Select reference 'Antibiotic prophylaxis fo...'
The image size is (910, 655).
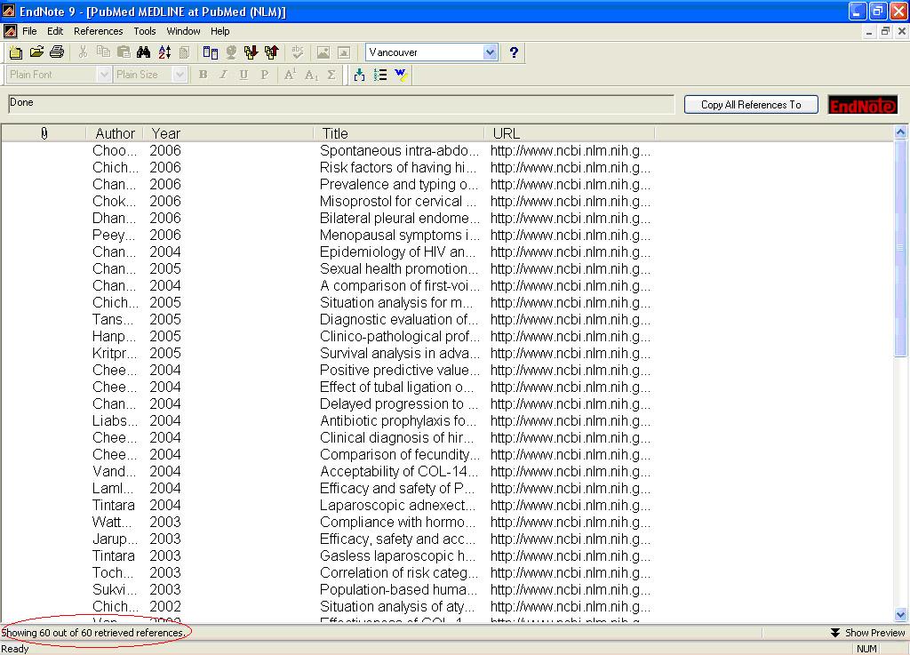(x=397, y=420)
